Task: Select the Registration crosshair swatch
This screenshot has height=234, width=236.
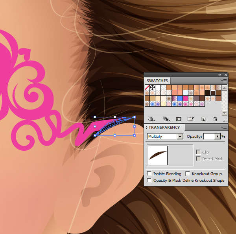Action: pyautogui.click(x=152, y=88)
